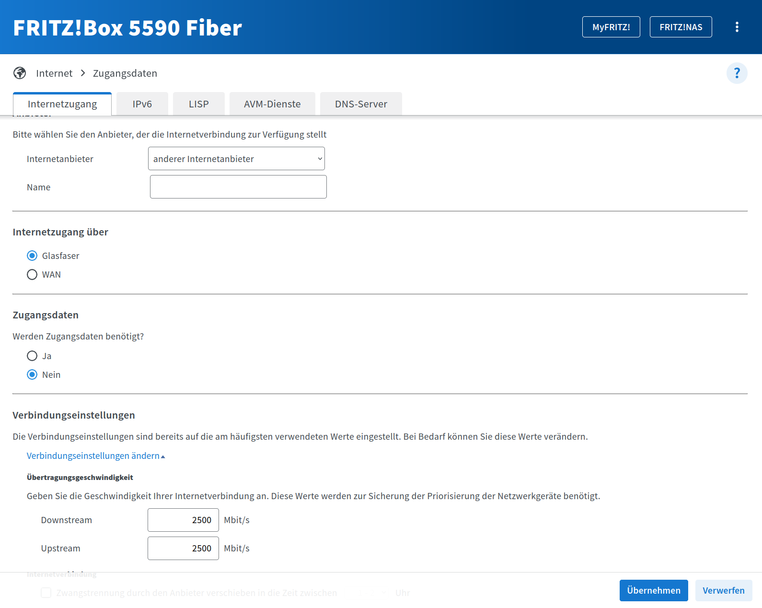The height and width of the screenshot is (608, 762).
Task: Click the Werden Zugangsdaten benötigt? question text
Action: point(78,337)
